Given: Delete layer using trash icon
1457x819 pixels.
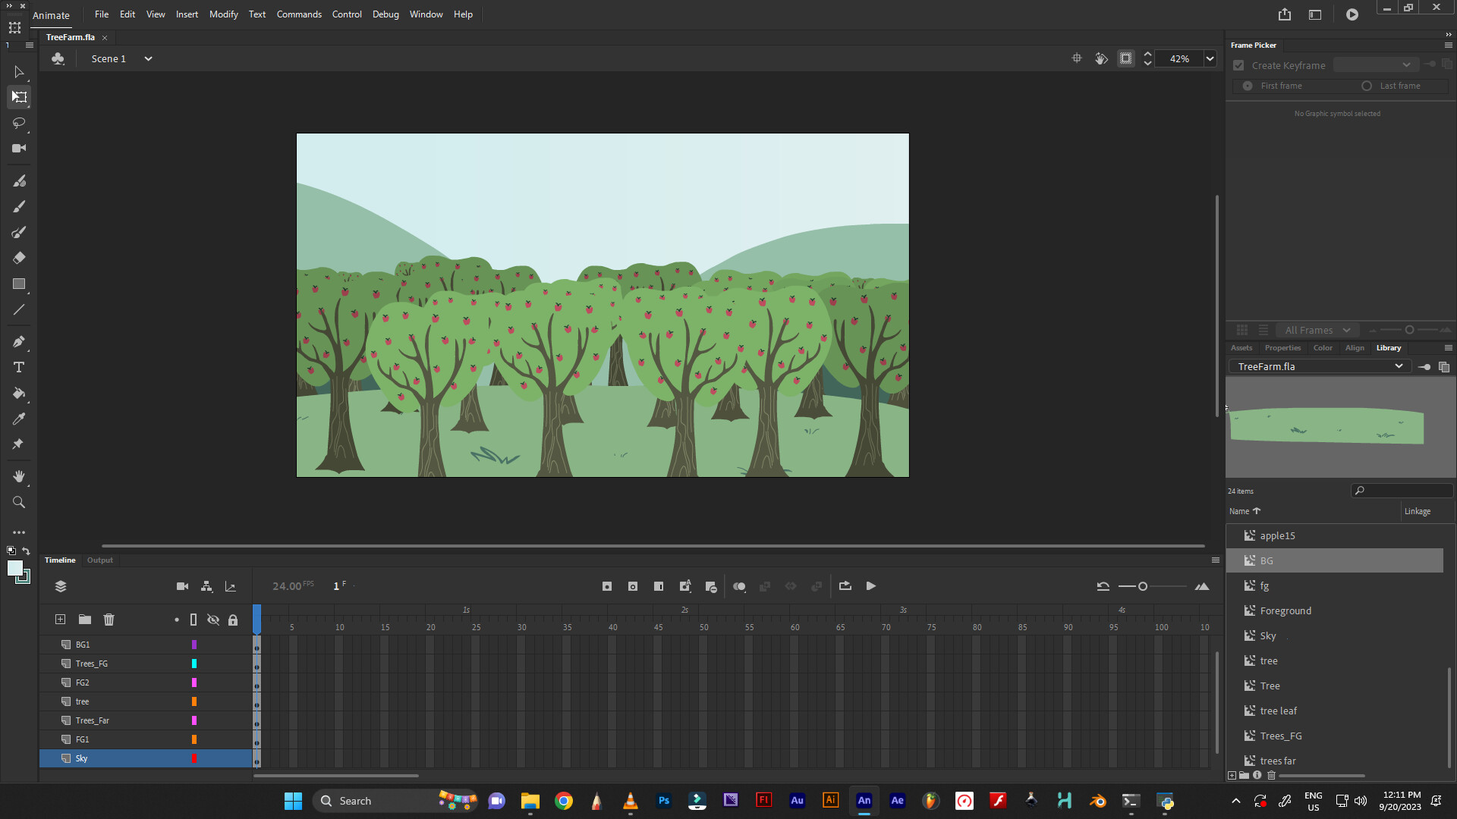Looking at the screenshot, I should (x=109, y=620).
